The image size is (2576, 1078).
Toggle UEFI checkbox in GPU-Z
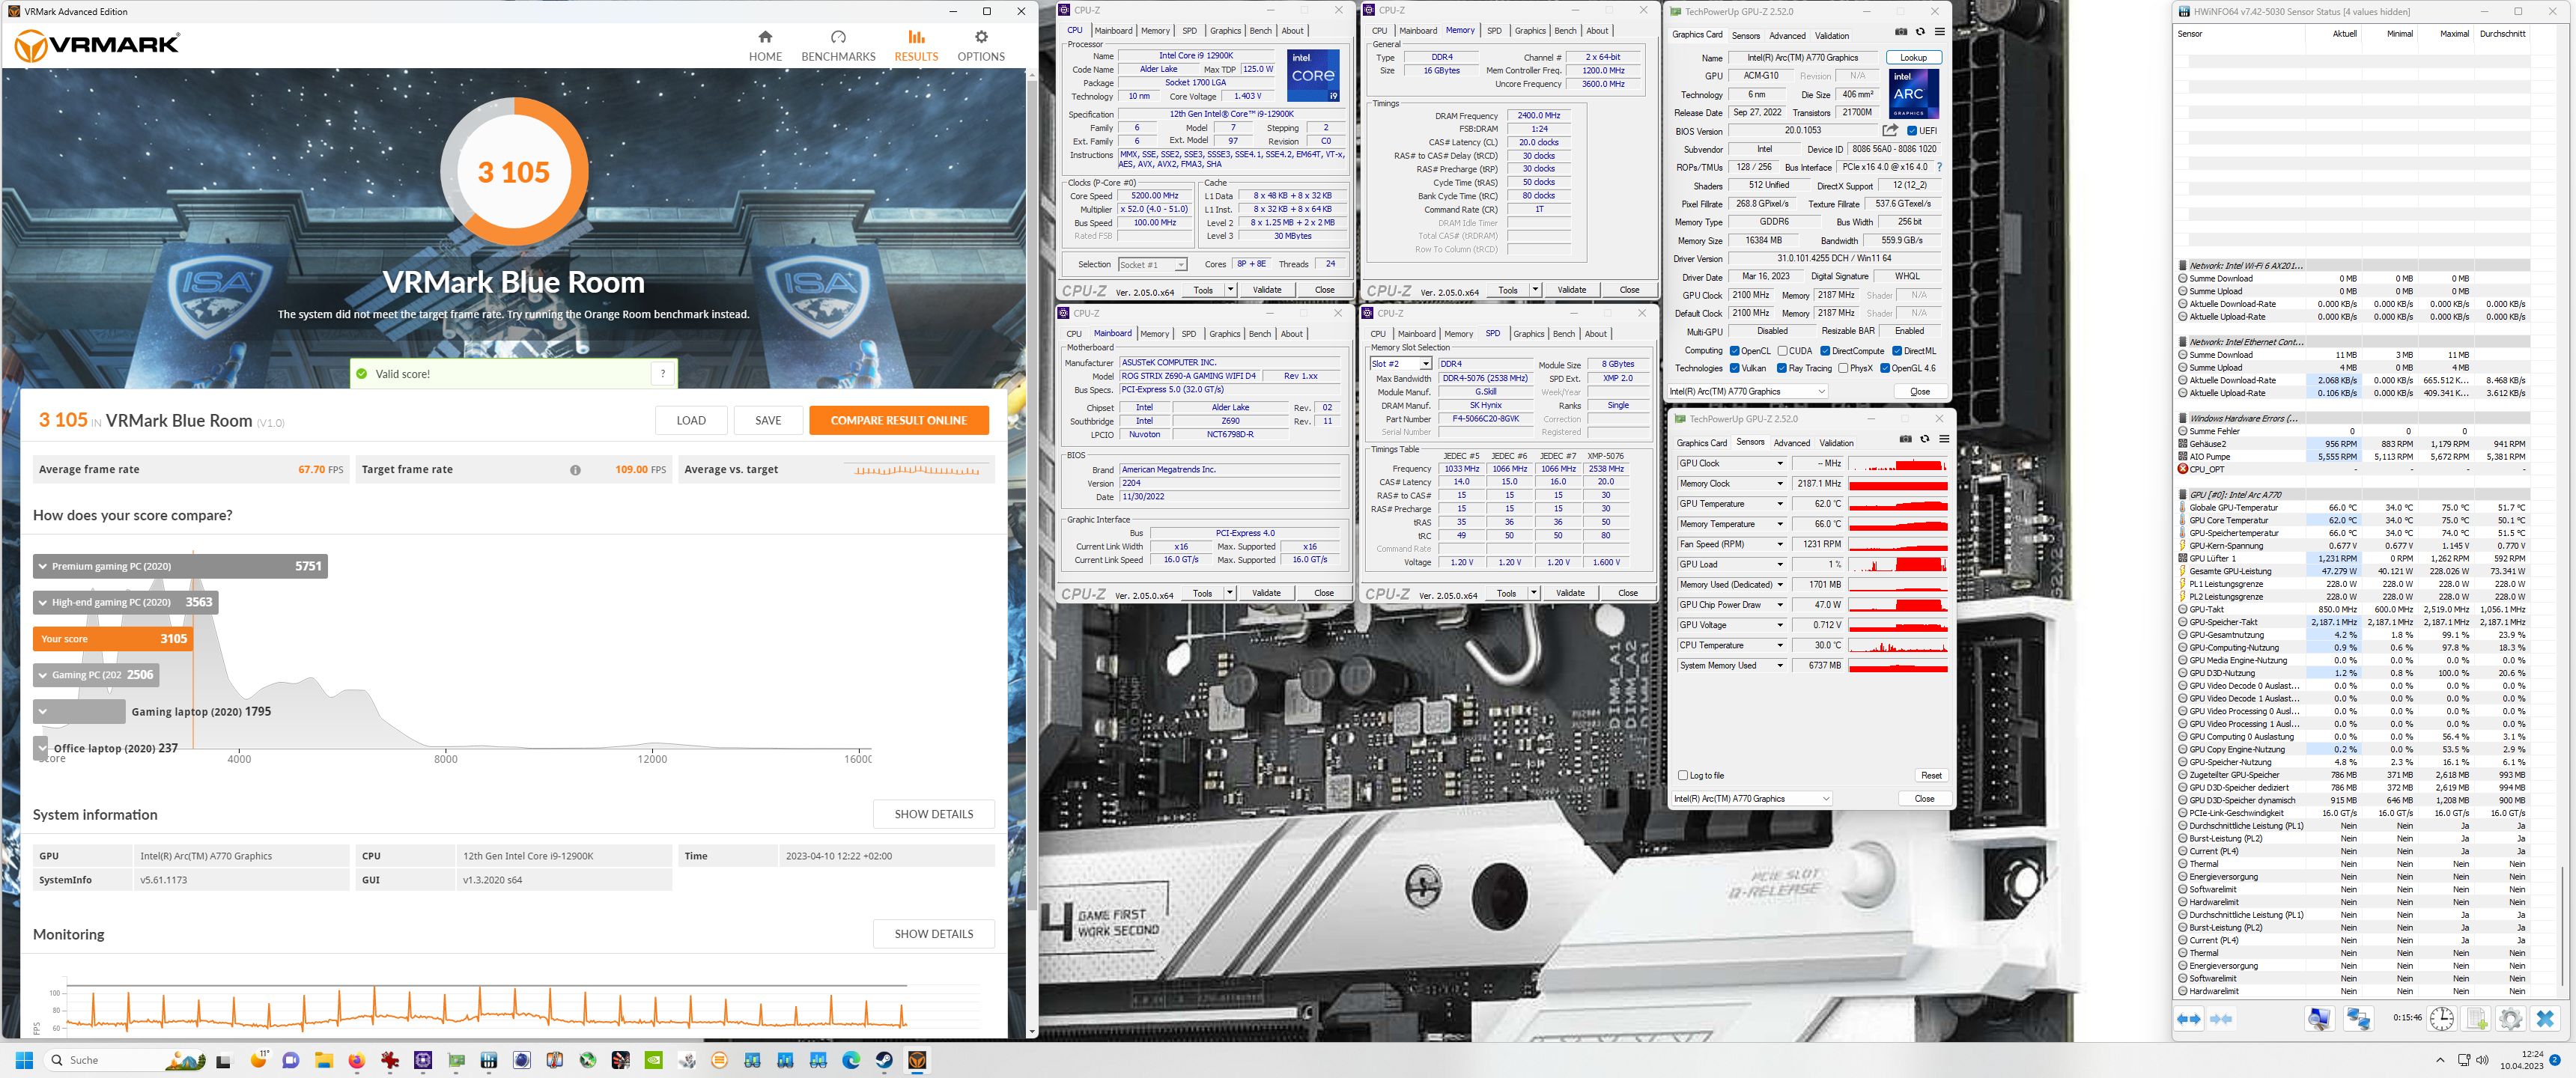(x=1912, y=131)
